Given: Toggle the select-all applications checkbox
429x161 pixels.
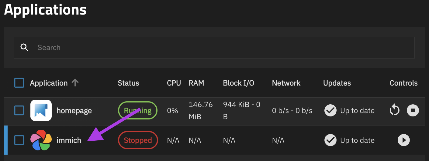Looking at the screenshot, I should [19, 83].
